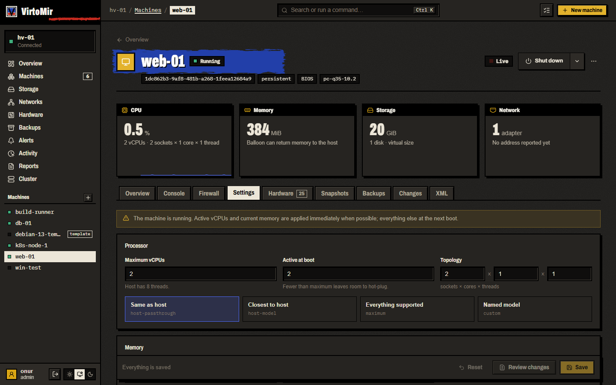This screenshot has width=616, height=385.
Task: Focus the Search or run a command field
Action: click(x=358, y=10)
